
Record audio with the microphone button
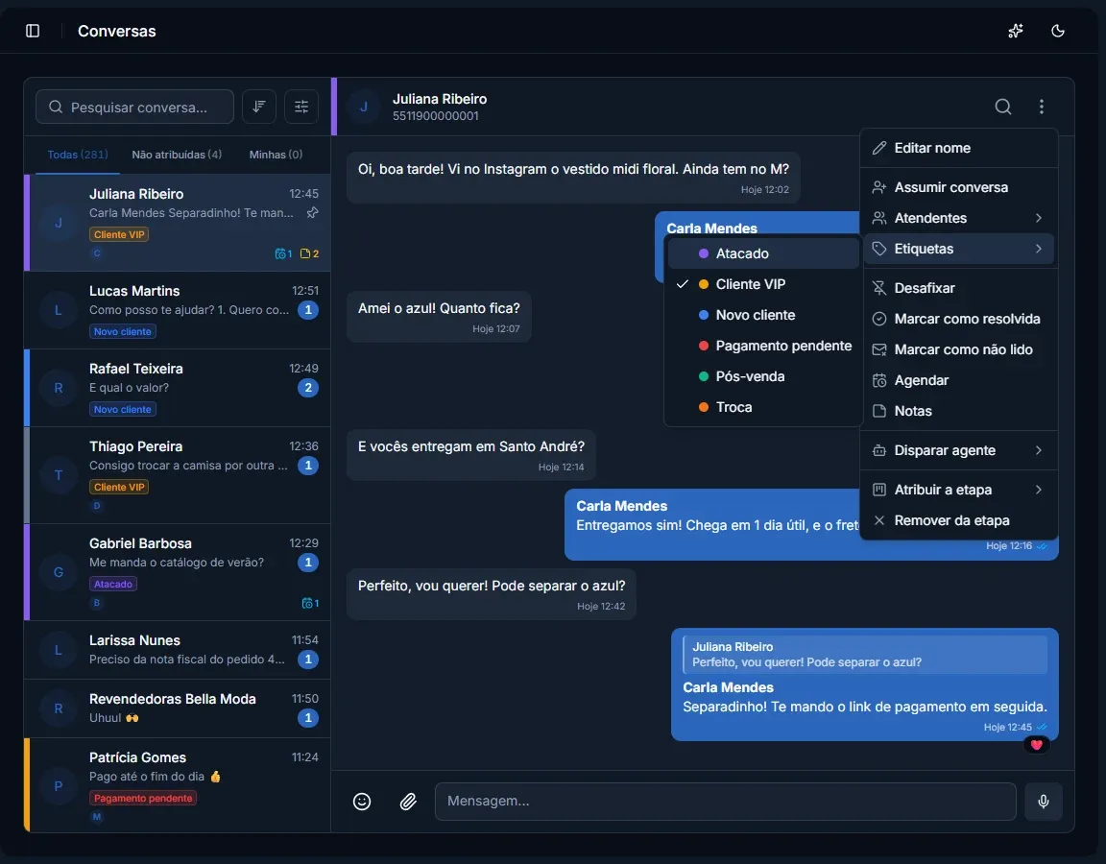[1044, 802]
